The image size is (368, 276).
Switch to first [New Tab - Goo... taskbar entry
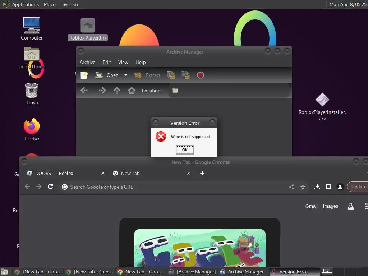[x=38, y=272]
